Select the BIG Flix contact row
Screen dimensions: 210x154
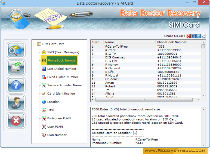pyautogui.click(x=146, y=61)
